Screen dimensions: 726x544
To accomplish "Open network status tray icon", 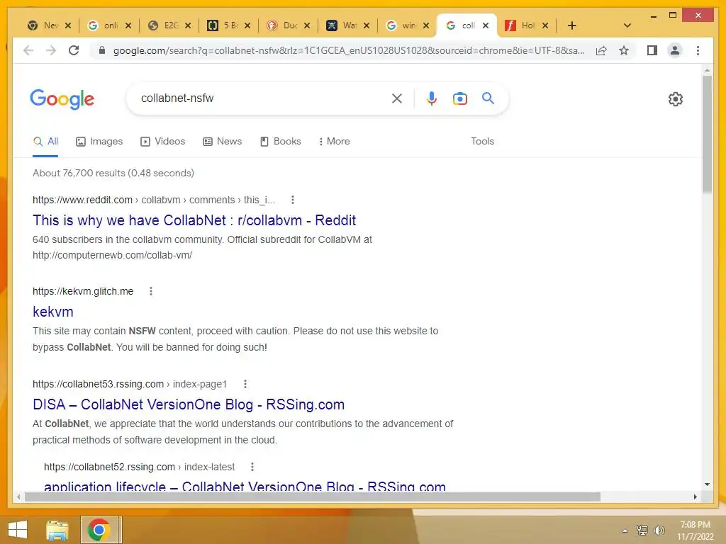I will coord(642,530).
